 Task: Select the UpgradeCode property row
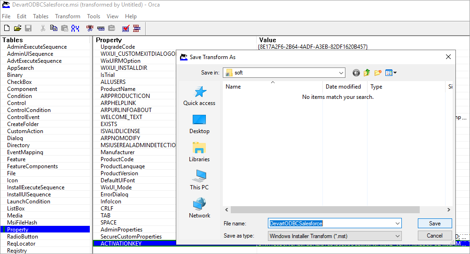click(x=117, y=47)
